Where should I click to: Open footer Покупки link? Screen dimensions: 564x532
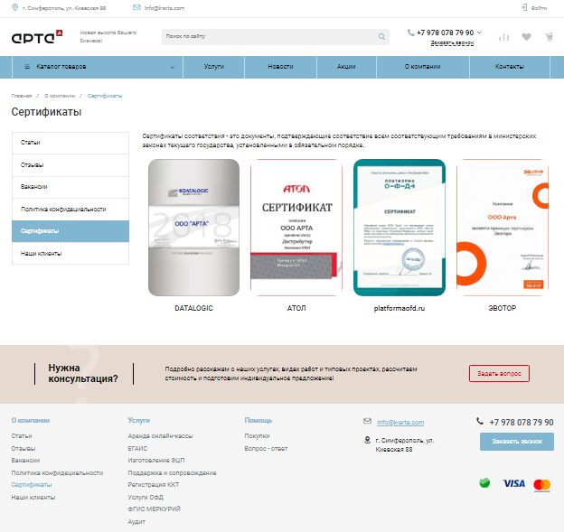[x=258, y=436]
